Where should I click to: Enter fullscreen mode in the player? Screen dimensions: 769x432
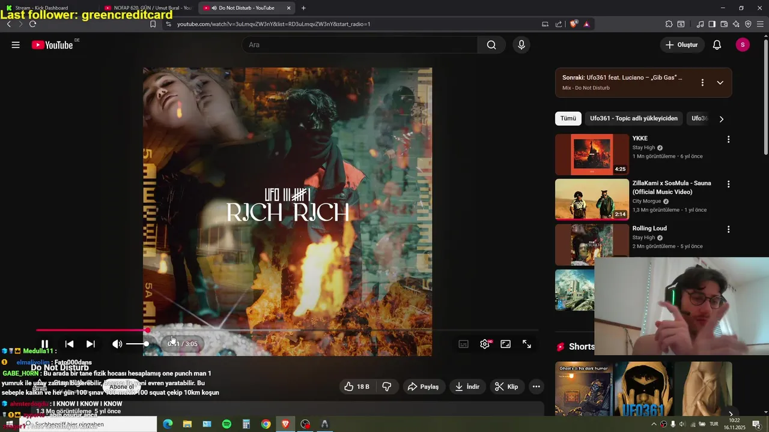[527, 344]
